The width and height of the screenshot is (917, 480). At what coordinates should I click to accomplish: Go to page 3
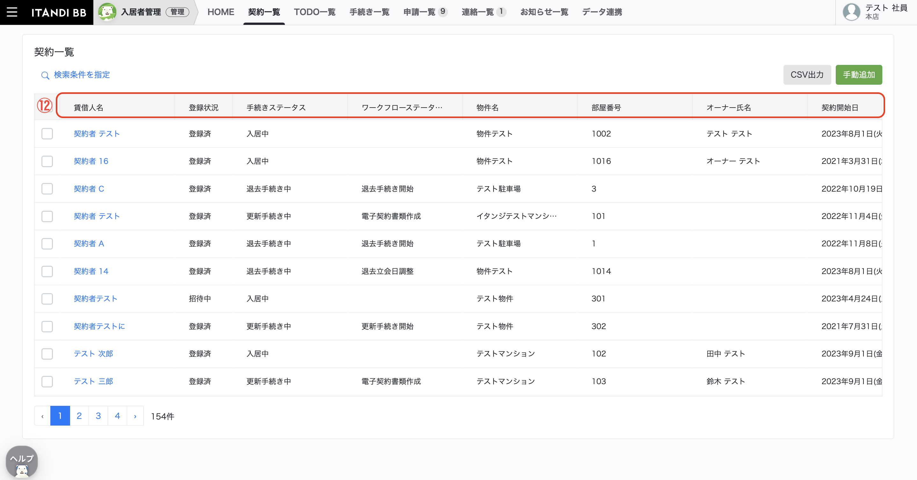pos(98,416)
